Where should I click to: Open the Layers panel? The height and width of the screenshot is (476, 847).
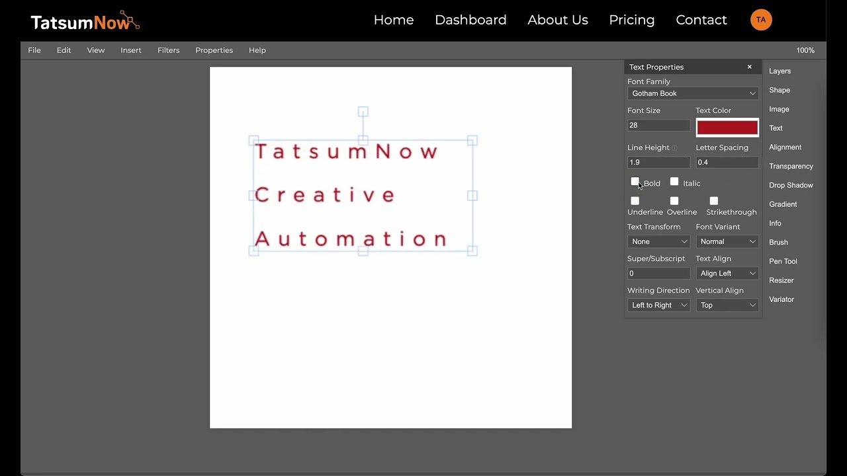coord(780,71)
